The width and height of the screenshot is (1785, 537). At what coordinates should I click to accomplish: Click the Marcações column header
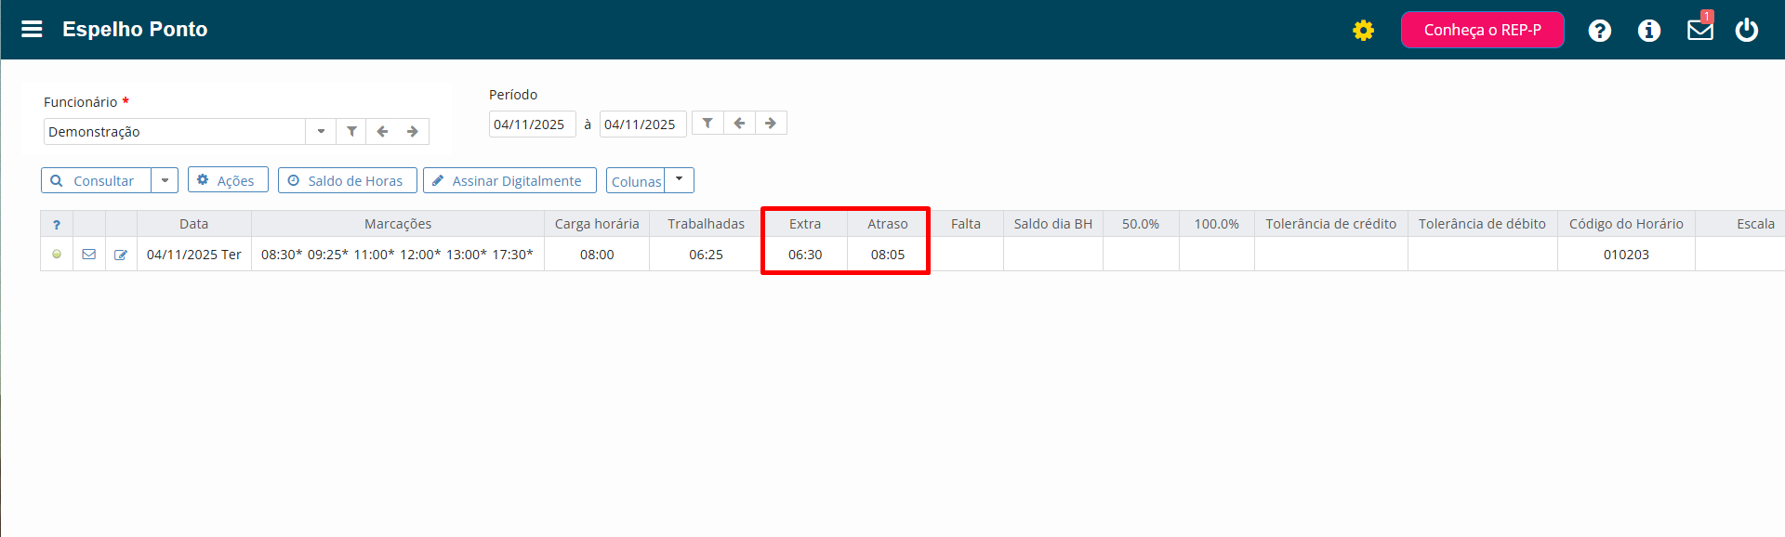[x=398, y=224]
